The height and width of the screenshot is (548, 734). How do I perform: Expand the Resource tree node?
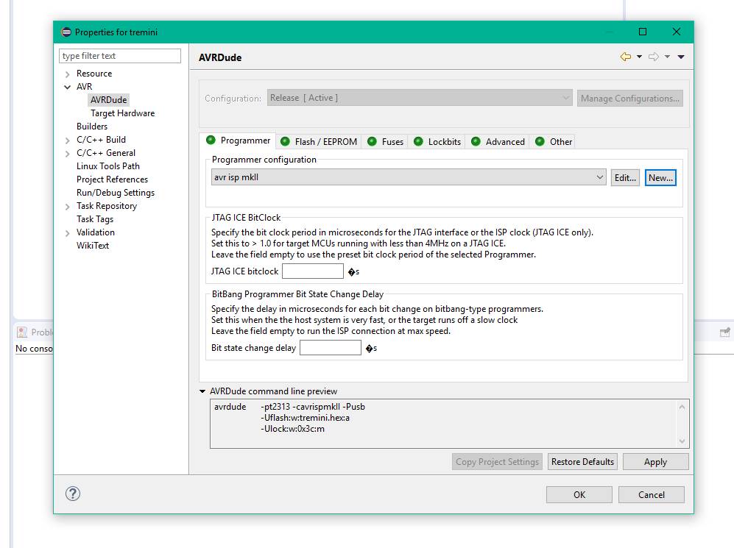pos(68,74)
